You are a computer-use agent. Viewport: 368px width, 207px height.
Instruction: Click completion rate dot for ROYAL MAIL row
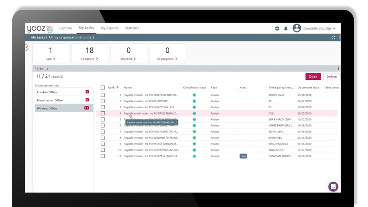194,132
